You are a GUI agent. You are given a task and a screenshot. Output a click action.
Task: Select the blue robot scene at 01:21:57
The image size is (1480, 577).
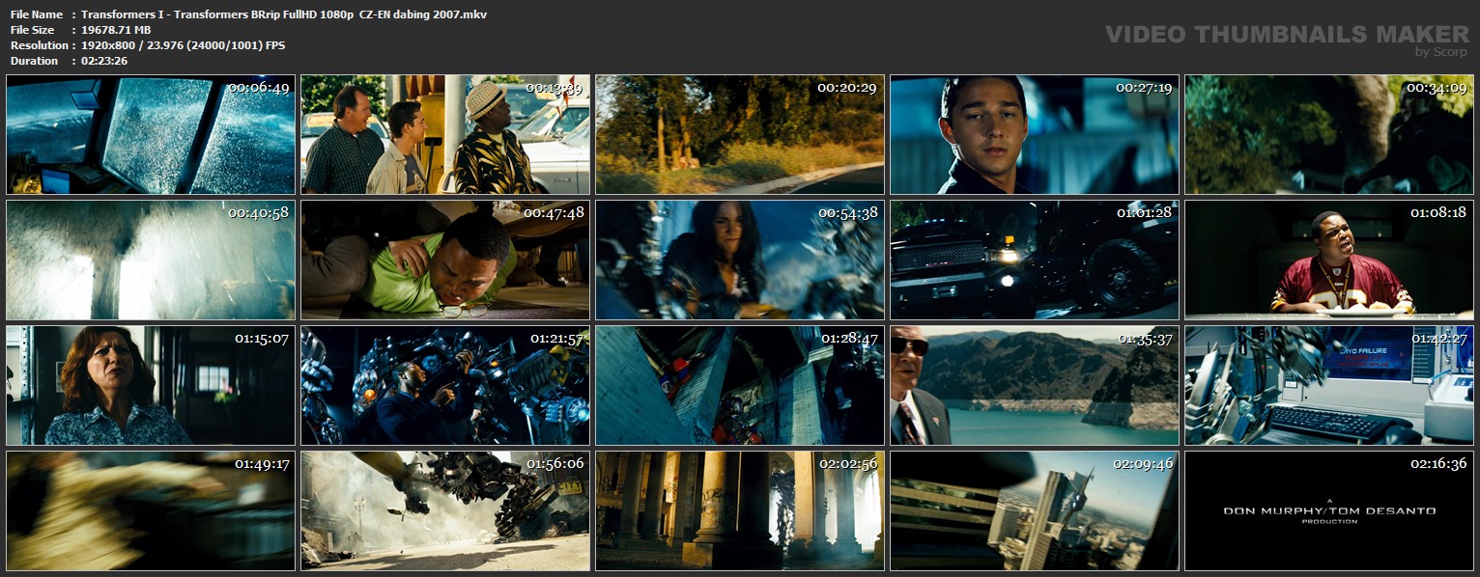click(445, 385)
